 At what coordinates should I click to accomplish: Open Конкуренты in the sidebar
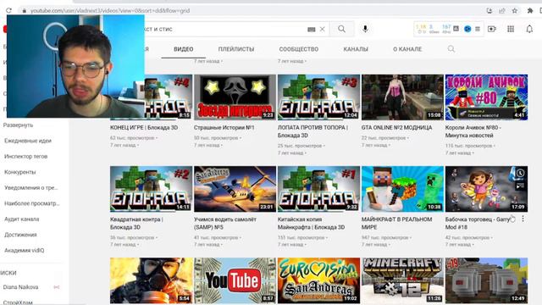[19, 172]
